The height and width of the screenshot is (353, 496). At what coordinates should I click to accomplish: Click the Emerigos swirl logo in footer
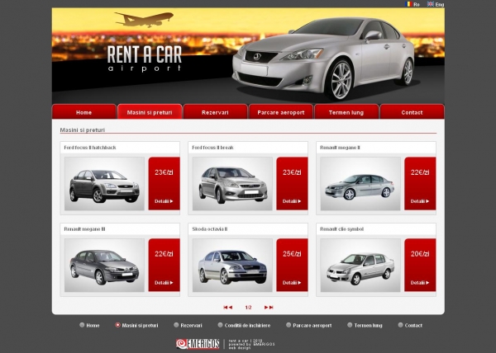(x=198, y=344)
